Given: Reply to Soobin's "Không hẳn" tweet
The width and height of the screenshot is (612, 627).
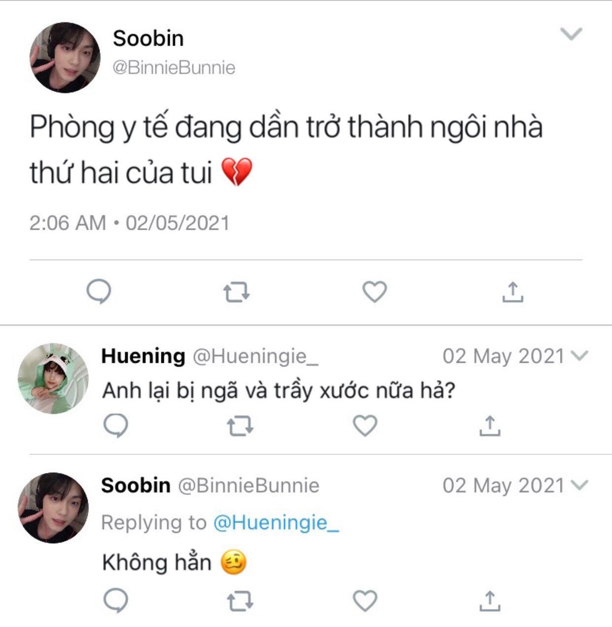Looking at the screenshot, I should tap(116, 601).
